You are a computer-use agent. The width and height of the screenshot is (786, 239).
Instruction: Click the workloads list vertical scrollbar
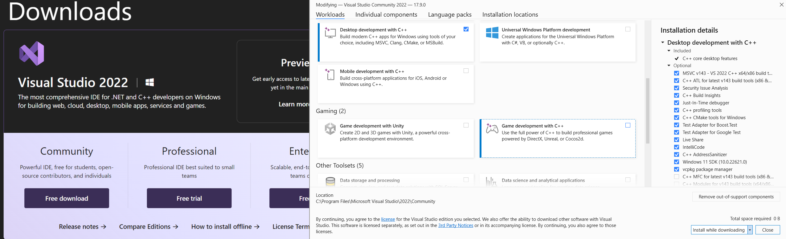point(648,111)
